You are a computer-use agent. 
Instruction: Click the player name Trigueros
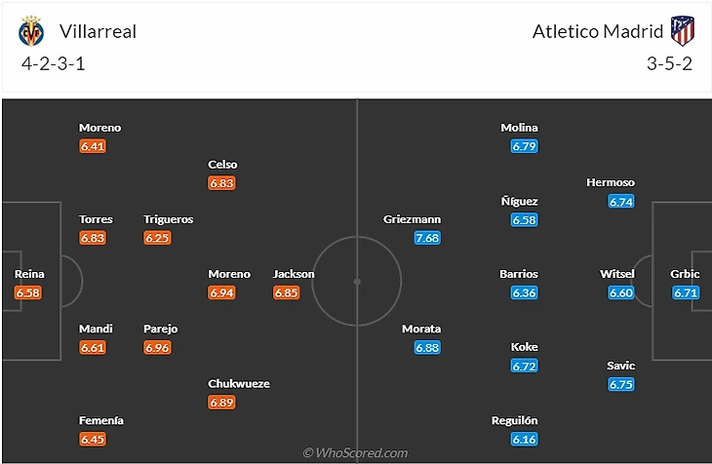point(169,219)
